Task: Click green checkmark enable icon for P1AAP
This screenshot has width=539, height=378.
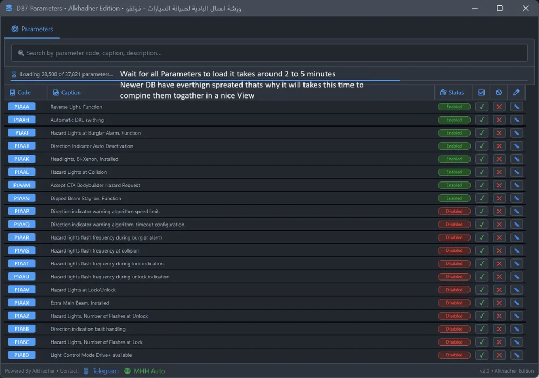Action: pos(482,212)
